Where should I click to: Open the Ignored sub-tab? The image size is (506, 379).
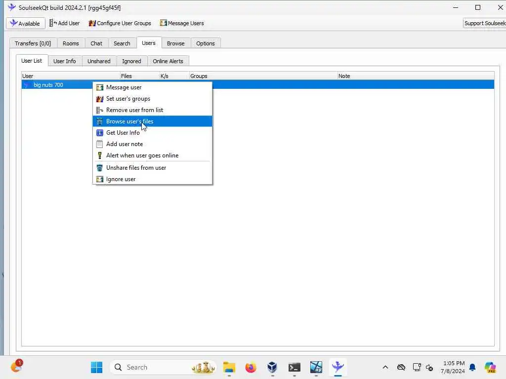tap(131, 61)
